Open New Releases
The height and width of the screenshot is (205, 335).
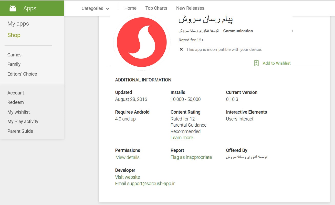[x=190, y=8]
